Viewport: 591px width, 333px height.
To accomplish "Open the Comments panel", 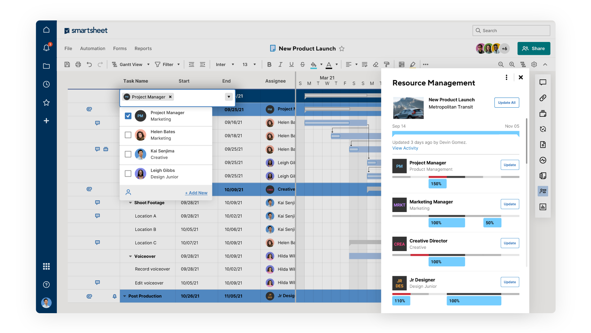I will [543, 82].
